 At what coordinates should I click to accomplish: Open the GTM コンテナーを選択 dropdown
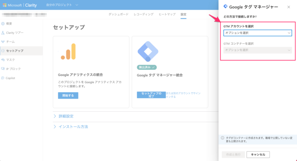[258, 50]
